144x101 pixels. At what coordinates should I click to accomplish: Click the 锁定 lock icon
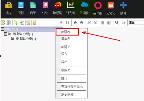tap(9, 5)
